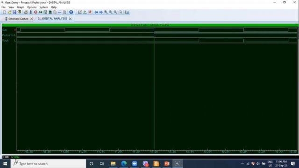Viewport: 299px width, 168px height.
Task: Click Proteus icon on taskbar
Action: tap(178, 164)
